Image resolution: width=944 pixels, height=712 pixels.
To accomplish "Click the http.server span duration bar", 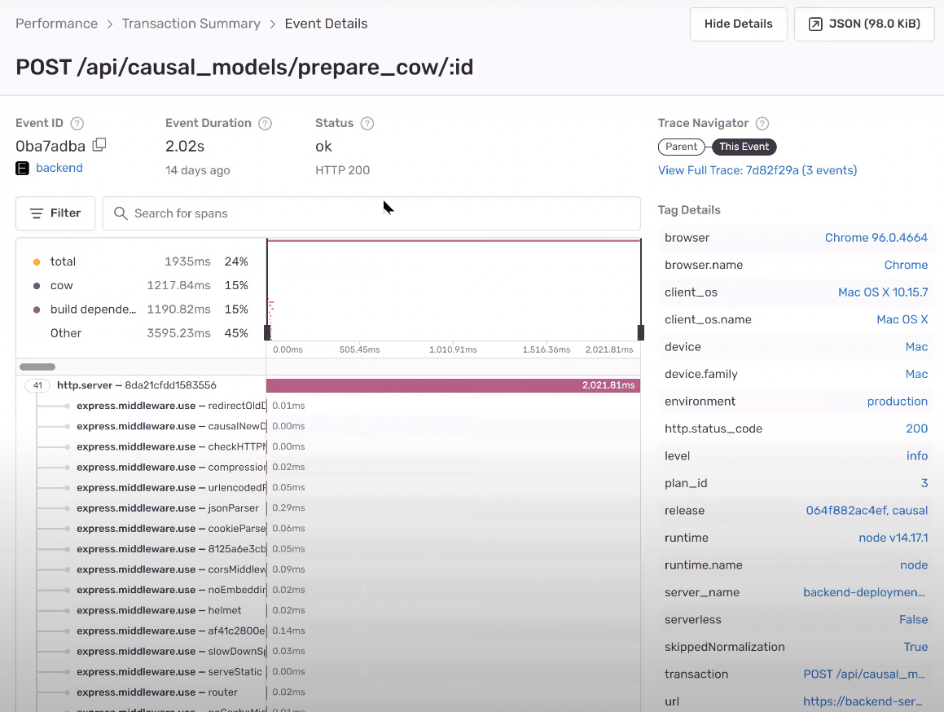I will pos(453,385).
